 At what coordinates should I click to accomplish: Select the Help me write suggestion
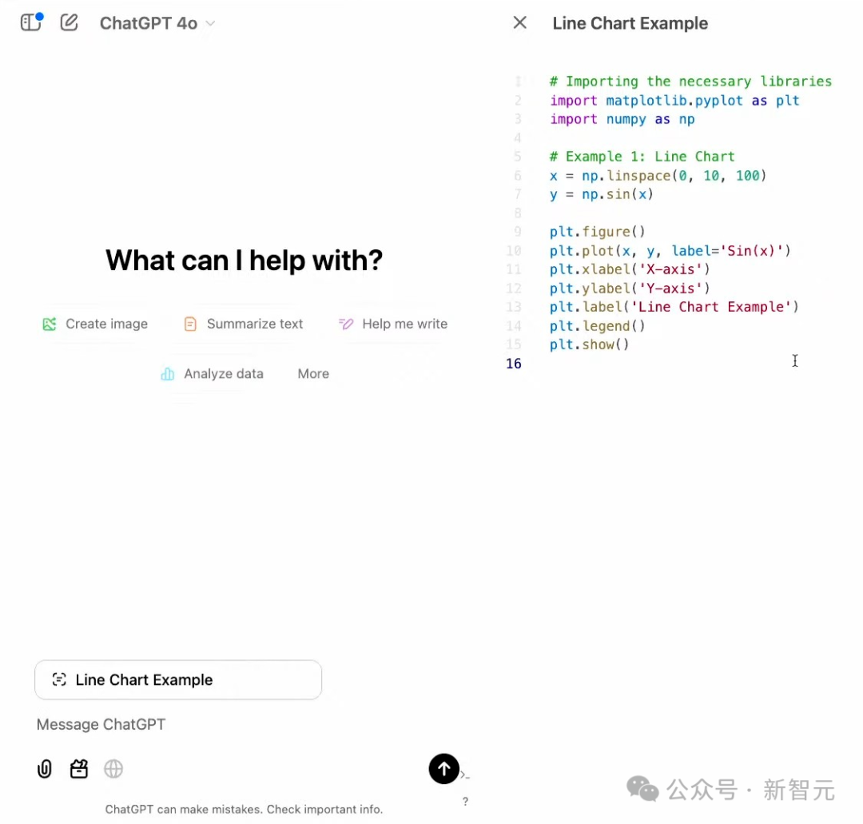click(x=393, y=324)
